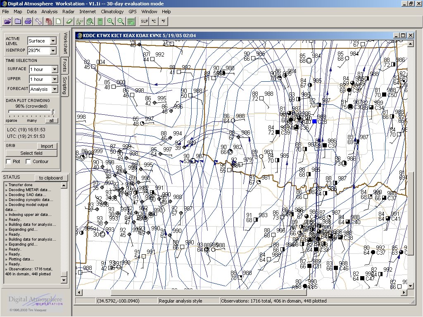The height and width of the screenshot is (317, 423).
Task: Expand the Isentrop 293°K dropdown
Action: [53, 50]
